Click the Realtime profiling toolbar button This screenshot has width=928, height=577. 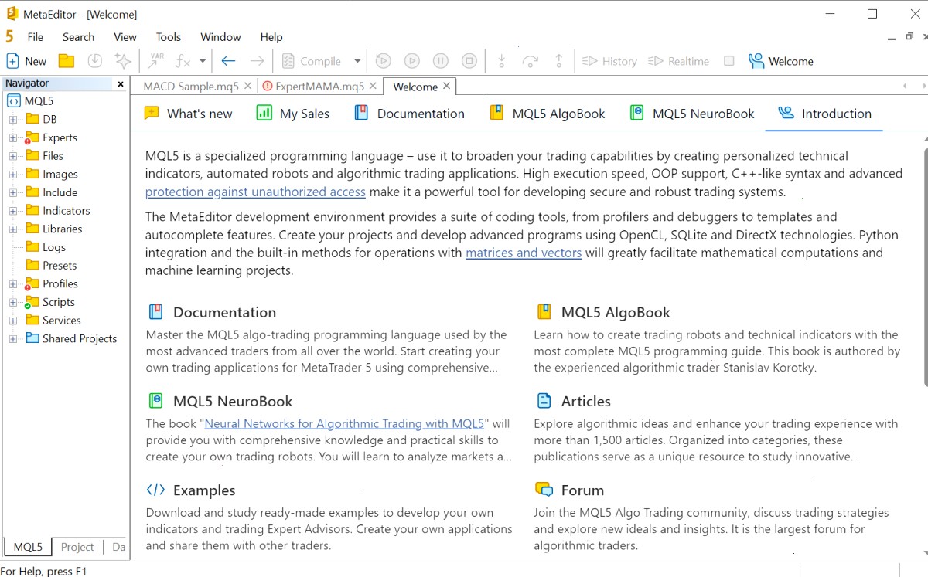679,61
